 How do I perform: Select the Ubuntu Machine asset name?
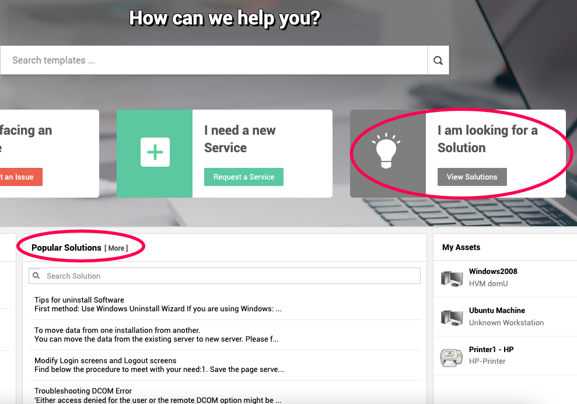click(x=496, y=310)
